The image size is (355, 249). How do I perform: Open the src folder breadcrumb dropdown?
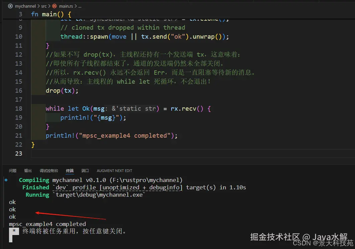coord(43,6)
